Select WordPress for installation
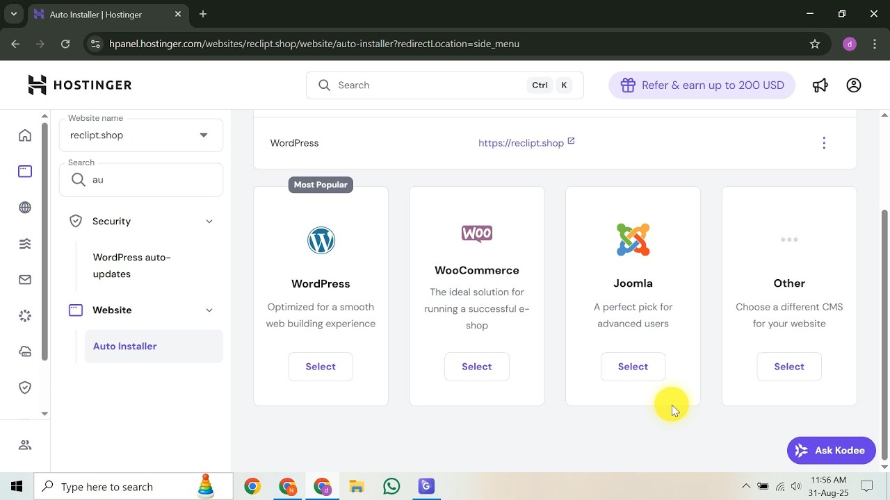This screenshot has width=890, height=500. coord(321,367)
